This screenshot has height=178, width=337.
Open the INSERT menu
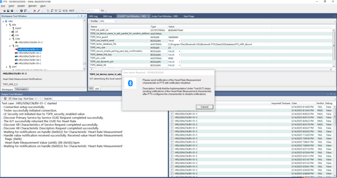(21, 6)
